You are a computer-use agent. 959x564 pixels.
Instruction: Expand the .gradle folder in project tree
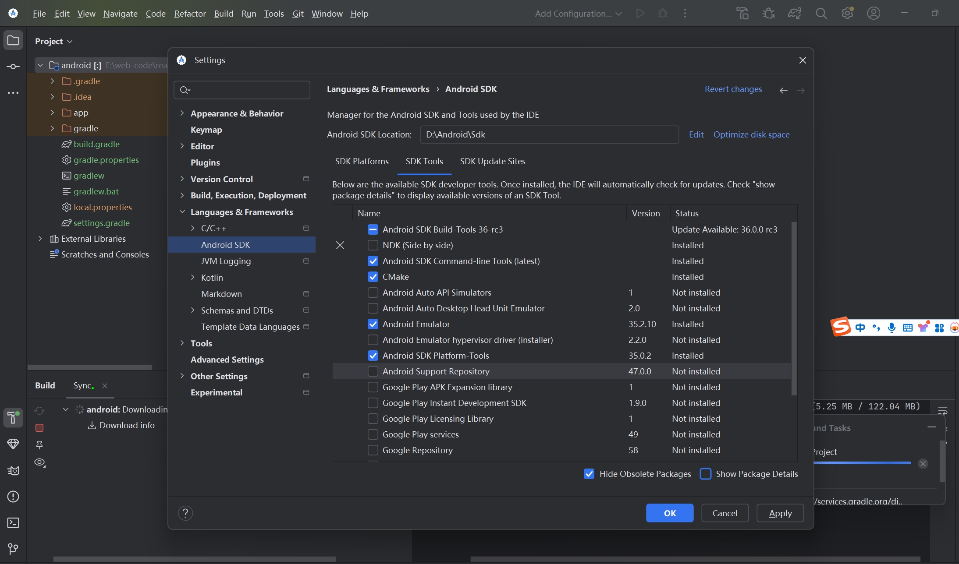pyautogui.click(x=53, y=81)
